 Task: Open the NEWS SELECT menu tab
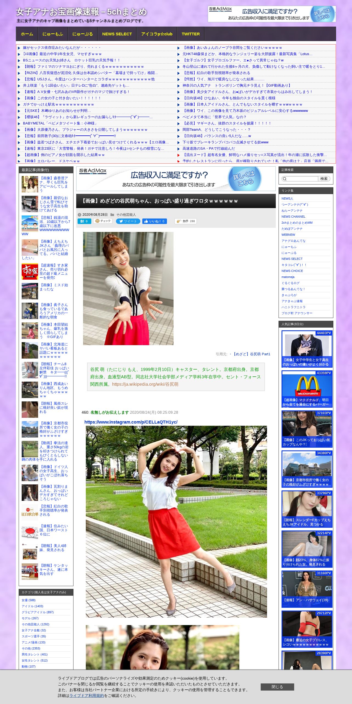coord(117,34)
